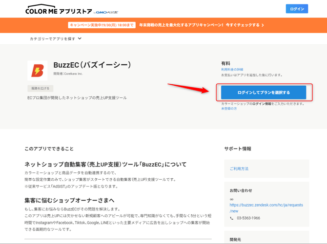Click the phone number 03-5363-1966
327x244 pixels.
tap(248, 218)
